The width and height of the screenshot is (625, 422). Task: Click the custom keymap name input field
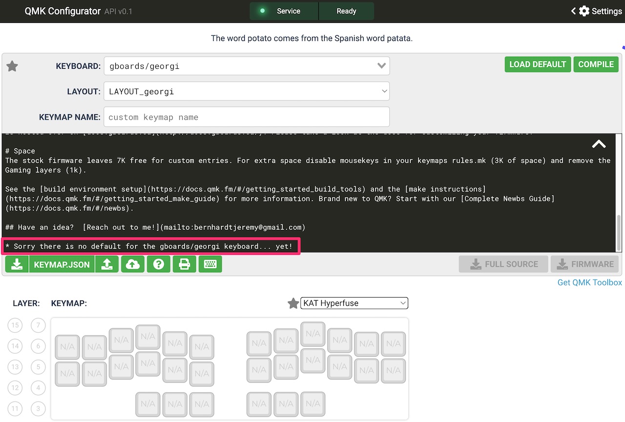(247, 117)
